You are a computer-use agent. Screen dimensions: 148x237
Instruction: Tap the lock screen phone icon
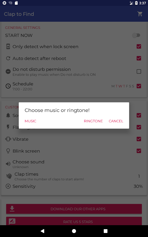click(x=8, y=46)
